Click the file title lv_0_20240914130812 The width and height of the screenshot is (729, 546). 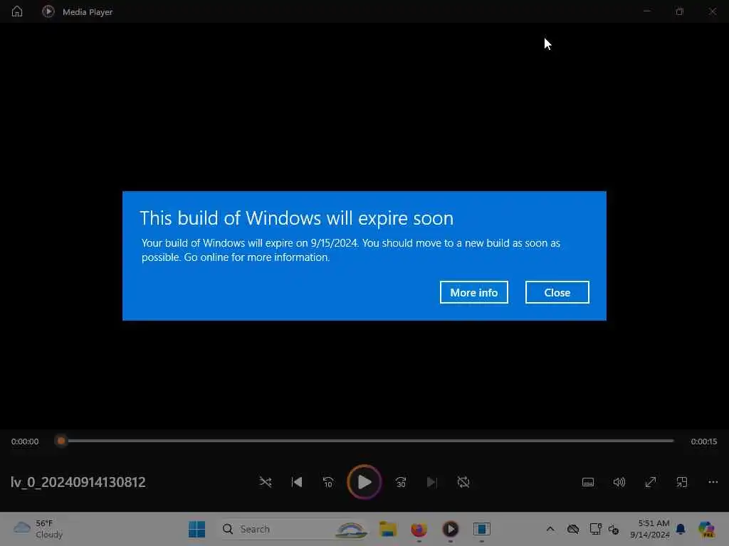tap(78, 482)
